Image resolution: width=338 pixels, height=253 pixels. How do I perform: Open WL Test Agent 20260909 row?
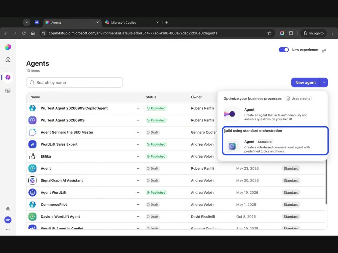point(63,120)
